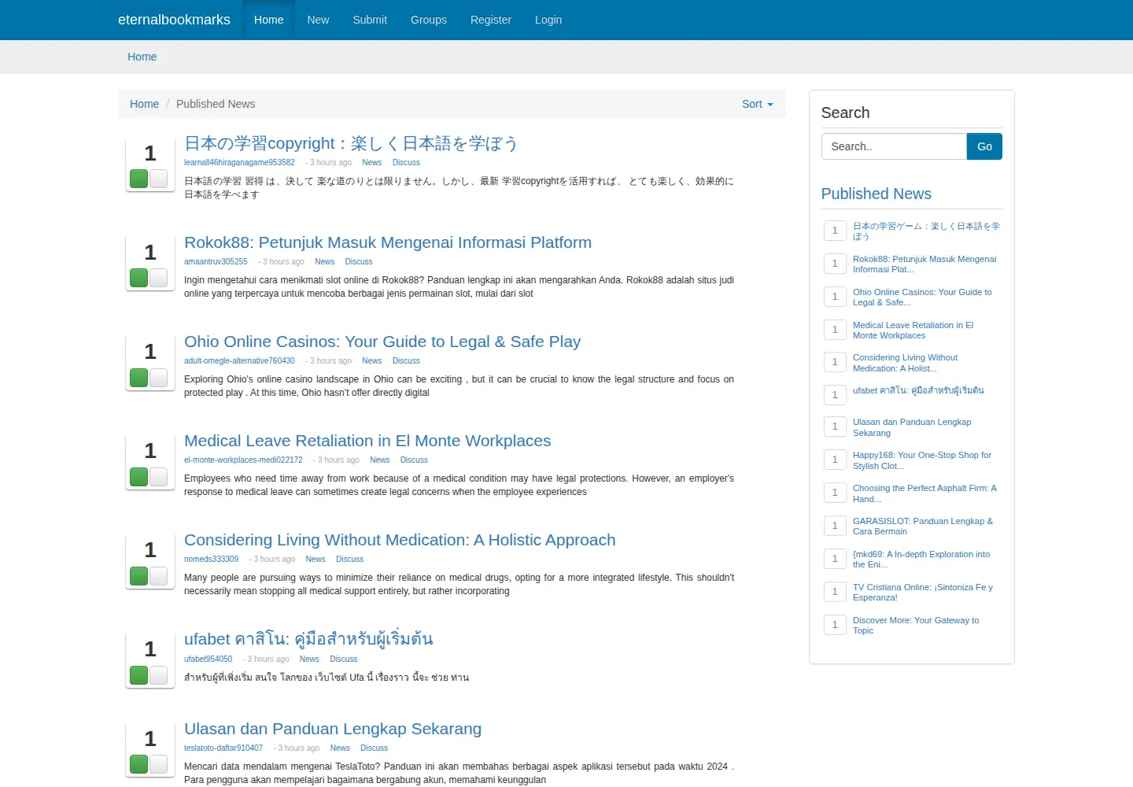1133x787 pixels.
Task: Upvote the Rokok88 Petunjuk Masuk story
Action: pos(139,278)
